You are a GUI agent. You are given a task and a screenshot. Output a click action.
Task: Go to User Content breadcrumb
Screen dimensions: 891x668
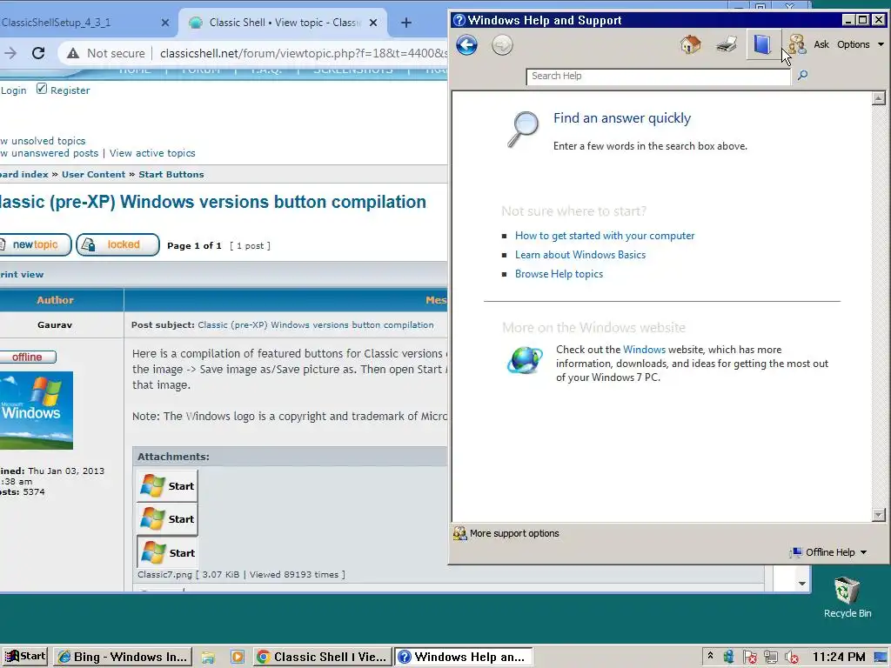point(93,174)
